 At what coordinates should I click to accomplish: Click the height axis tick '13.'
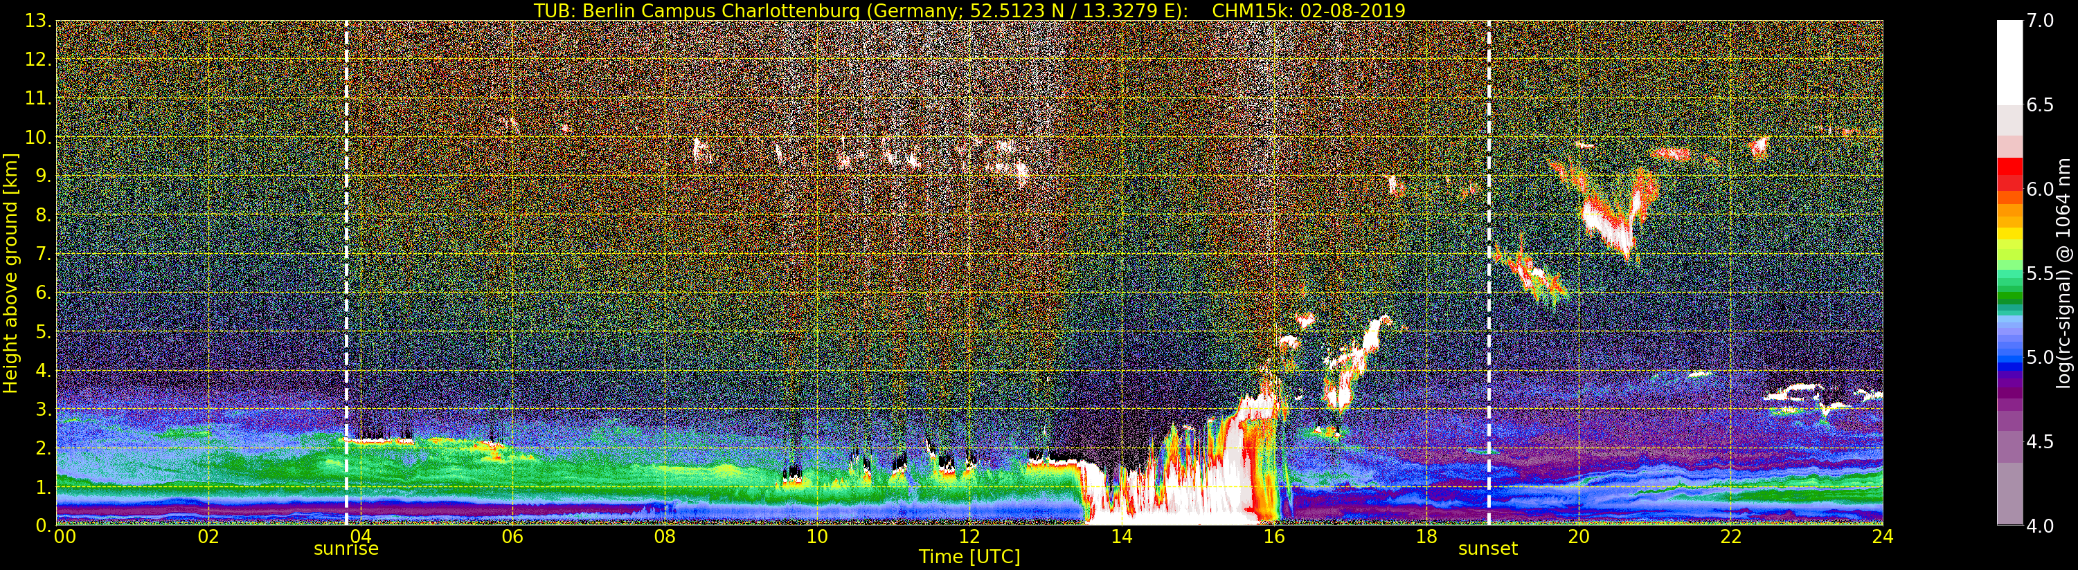[x=39, y=21]
